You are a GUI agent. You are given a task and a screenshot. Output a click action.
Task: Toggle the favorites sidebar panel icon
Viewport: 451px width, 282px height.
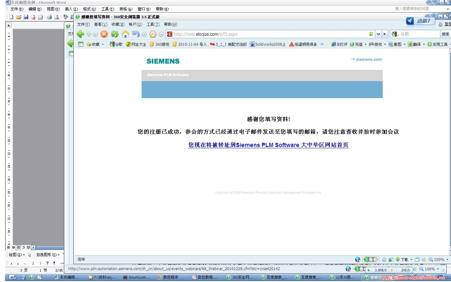click(81, 44)
